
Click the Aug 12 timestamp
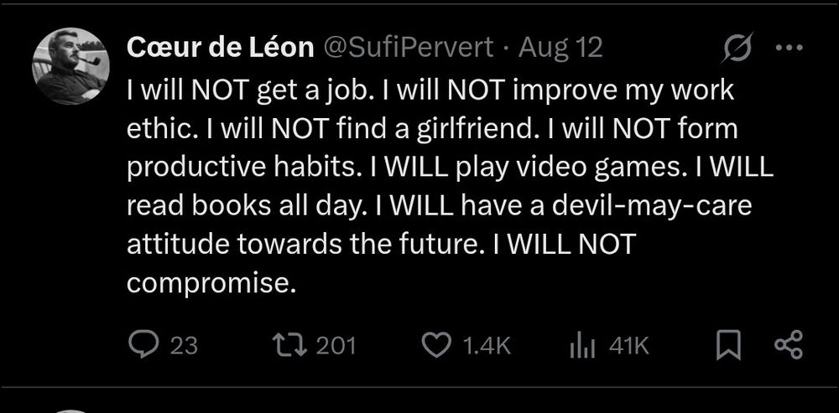(560, 48)
